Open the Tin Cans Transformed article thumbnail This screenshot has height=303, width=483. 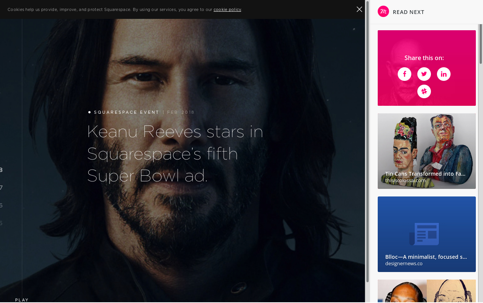click(x=426, y=144)
